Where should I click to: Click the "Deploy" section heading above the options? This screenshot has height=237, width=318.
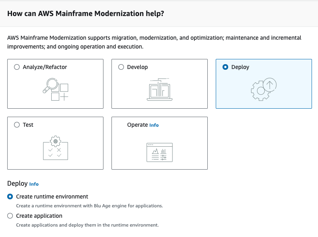(17, 184)
